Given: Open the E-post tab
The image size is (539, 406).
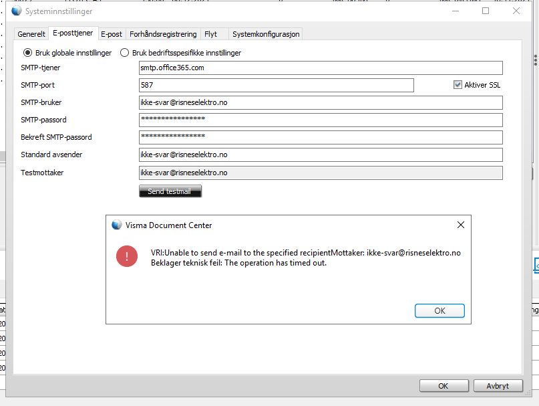Looking at the screenshot, I should click(112, 34).
